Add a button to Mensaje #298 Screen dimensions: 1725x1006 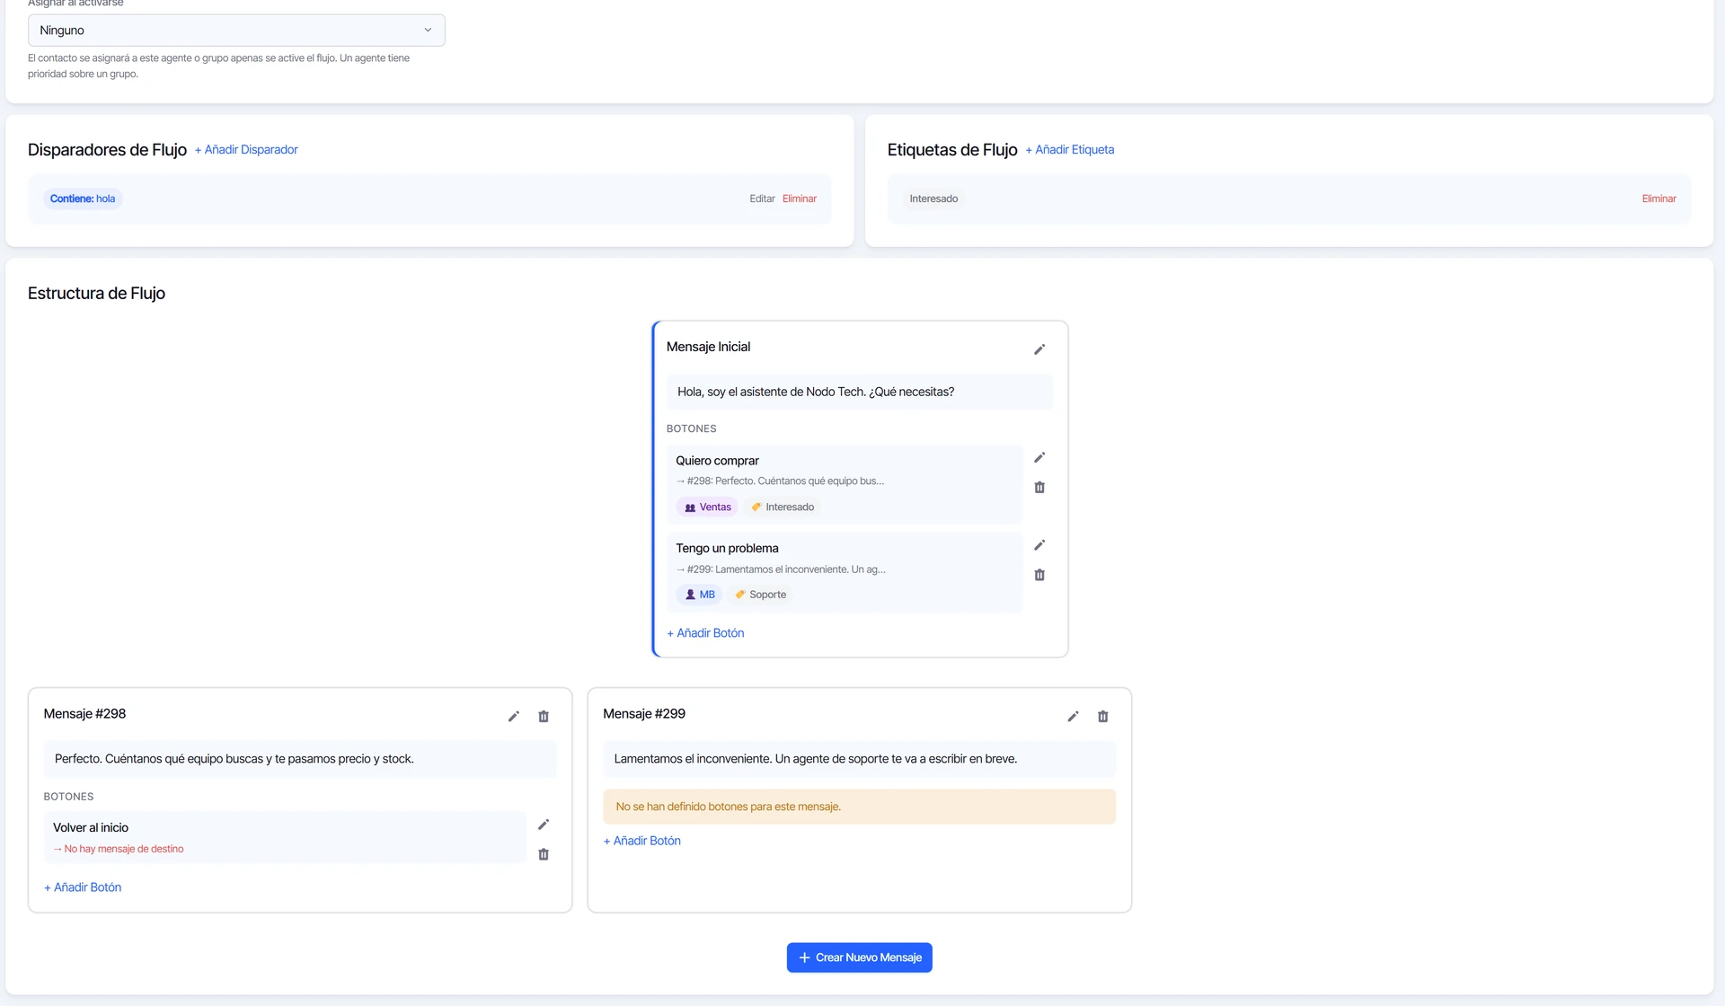83,887
